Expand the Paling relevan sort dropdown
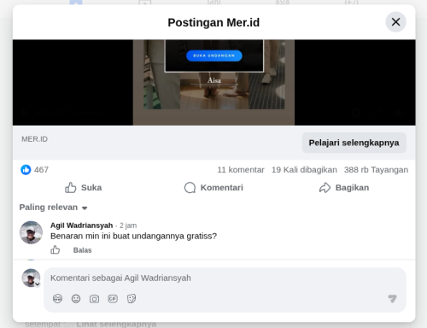Viewport: 427px width, 328px height. [53, 208]
